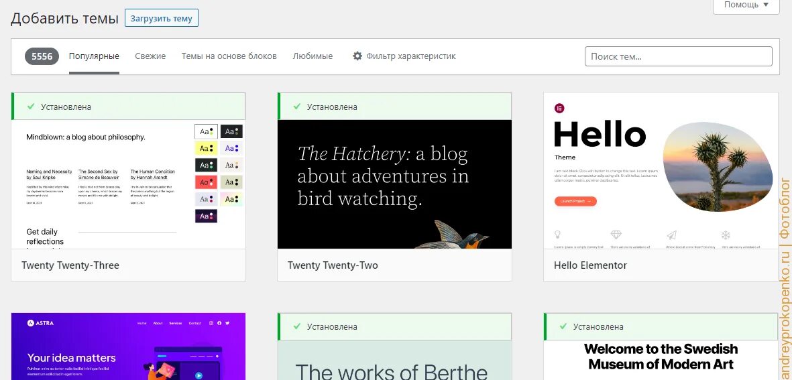Click Установлена notice on Twenty Twenty-Three
The image size is (792, 380).
tap(128, 107)
